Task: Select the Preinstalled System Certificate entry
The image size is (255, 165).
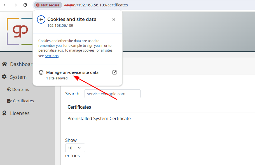Action: pos(99,118)
